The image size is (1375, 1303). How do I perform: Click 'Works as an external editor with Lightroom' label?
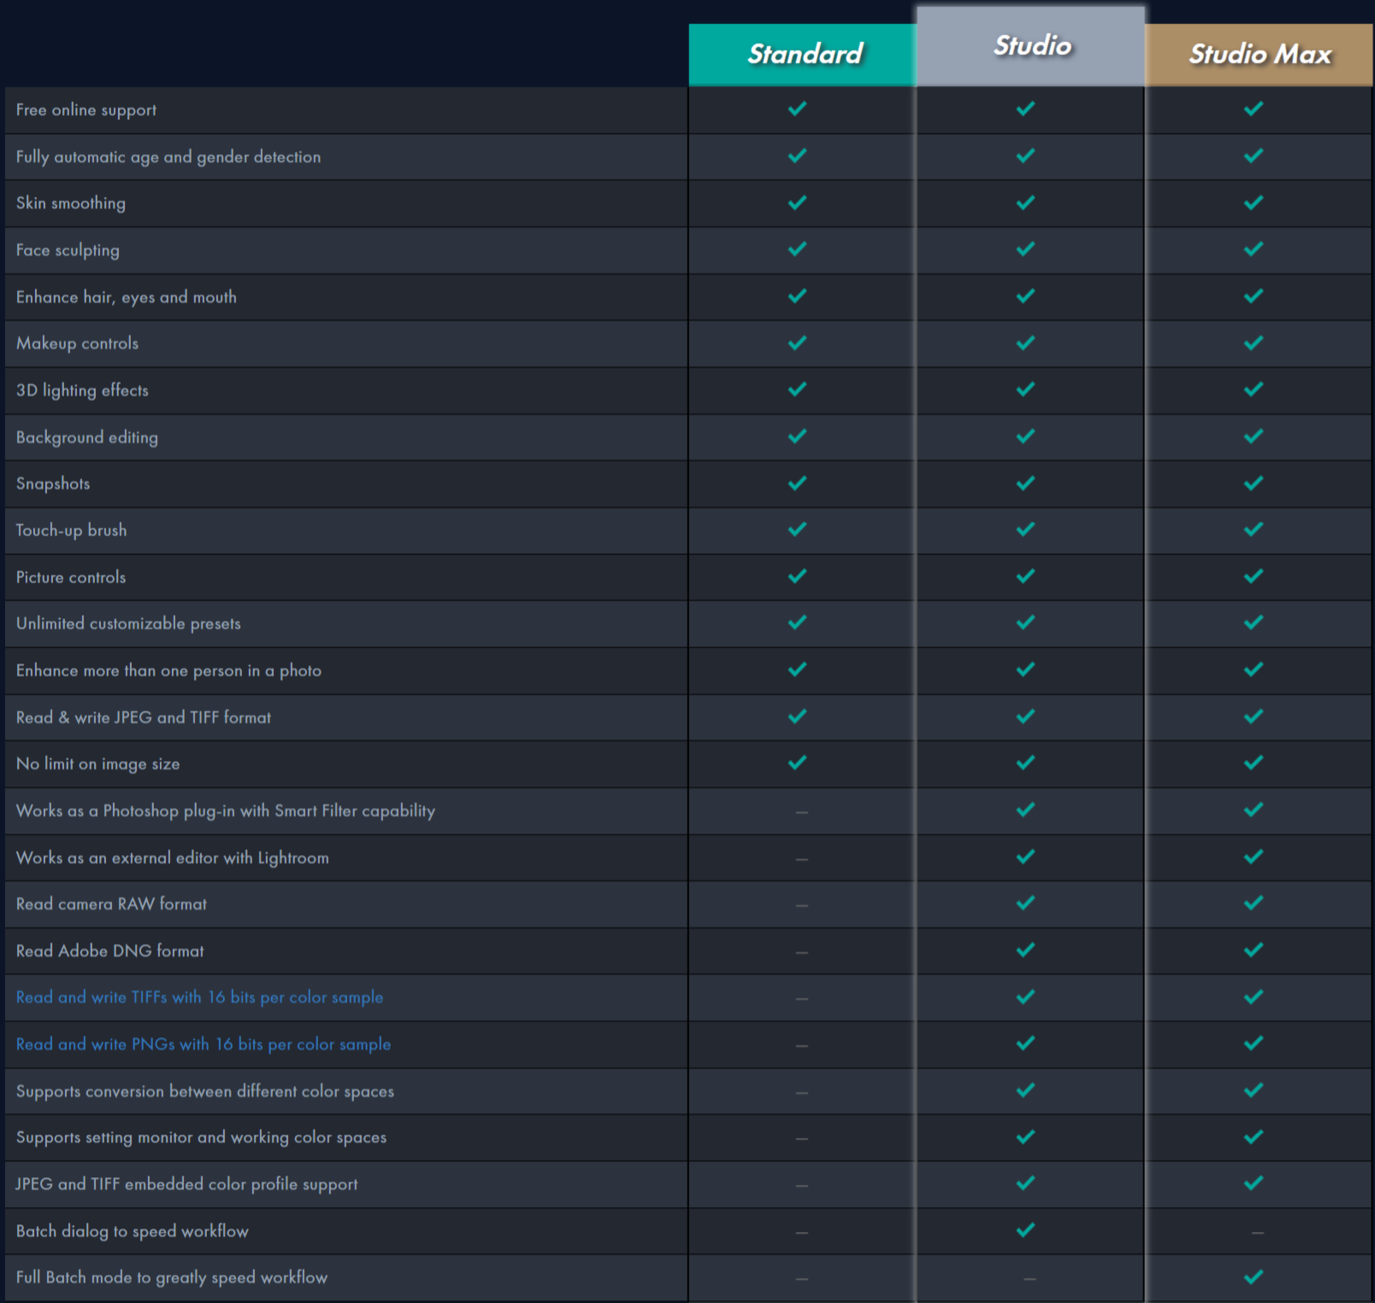172,858
